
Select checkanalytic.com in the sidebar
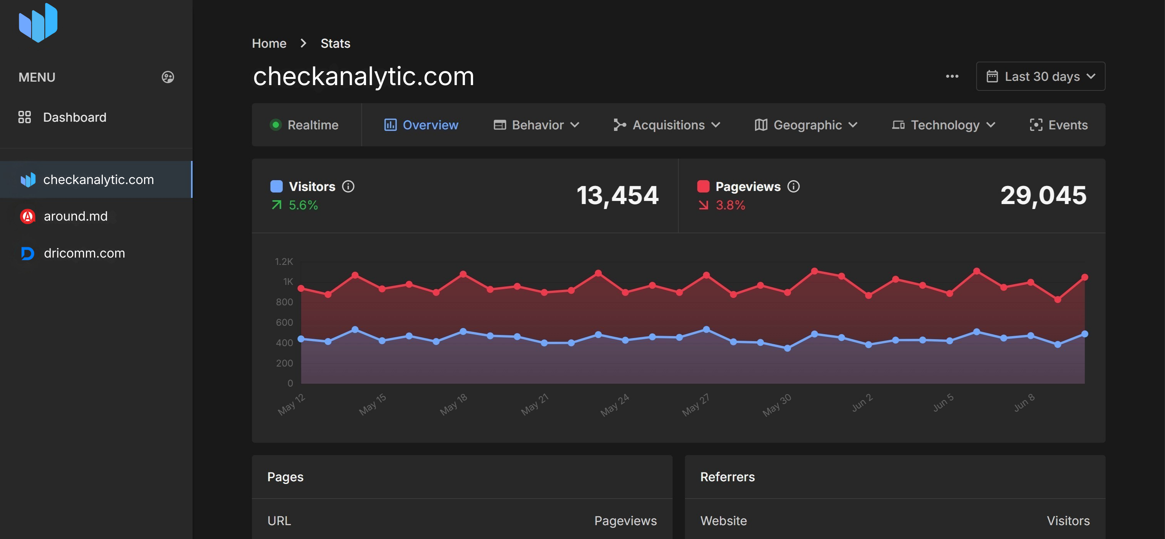coord(99,179)
